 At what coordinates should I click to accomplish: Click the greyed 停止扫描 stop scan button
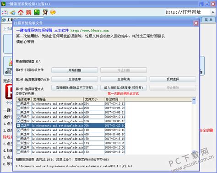coord(124,70)
